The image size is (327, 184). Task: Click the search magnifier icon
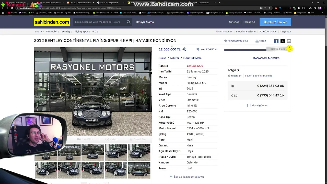129,22
